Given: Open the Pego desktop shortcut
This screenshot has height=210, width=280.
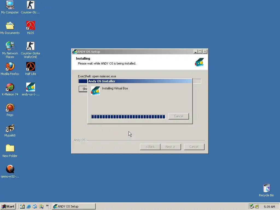Looking at the screenshot, I should 10,110.
